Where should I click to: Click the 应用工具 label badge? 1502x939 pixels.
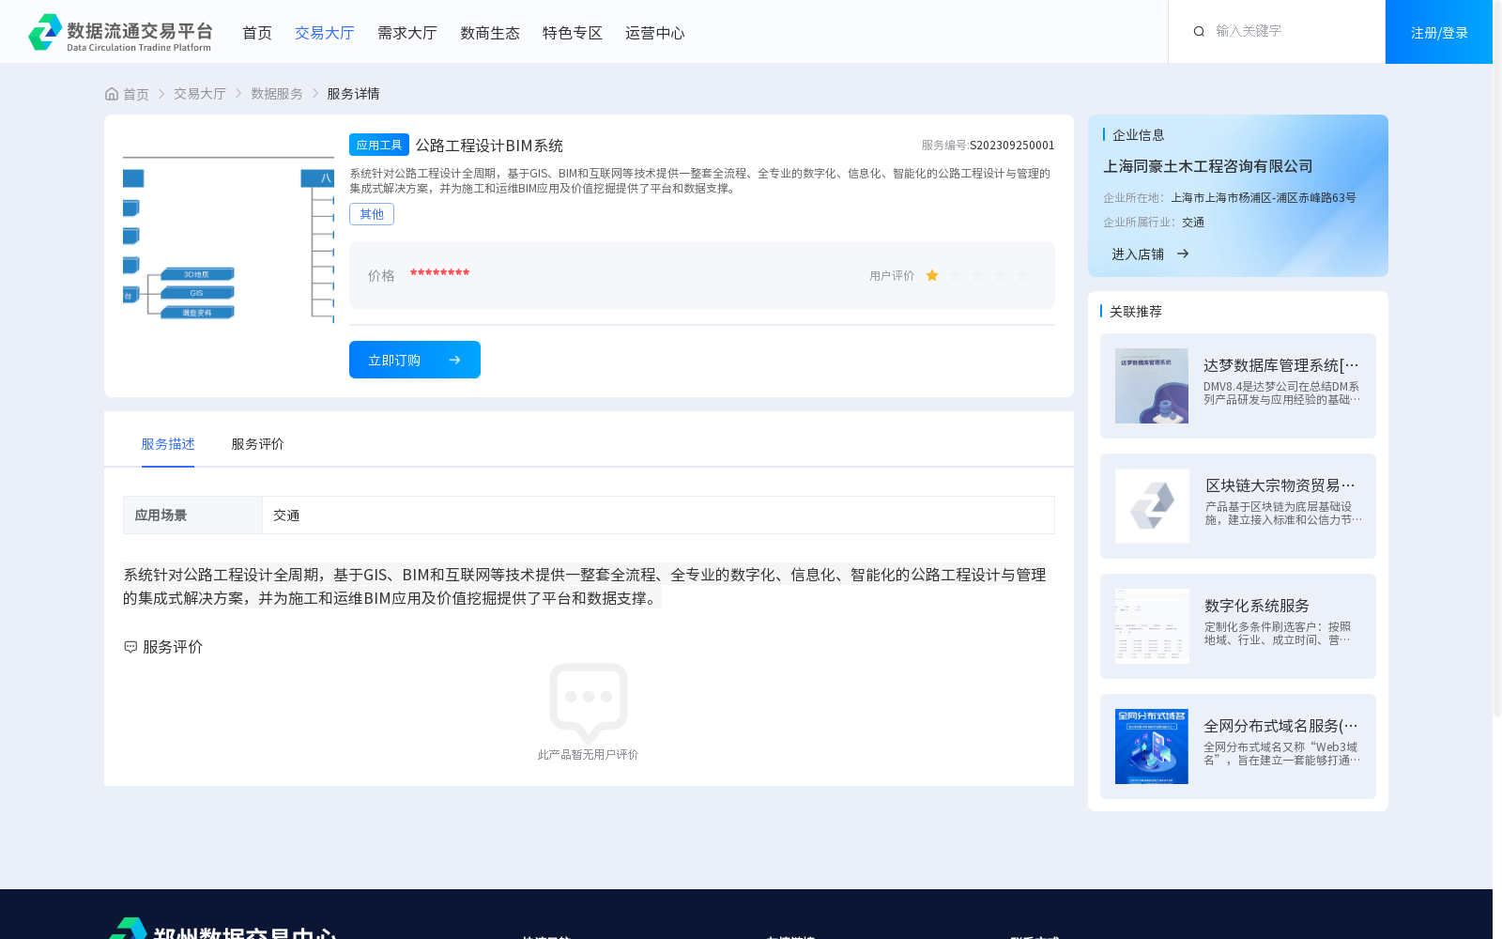pyautogui.click(x=379, y=145)
